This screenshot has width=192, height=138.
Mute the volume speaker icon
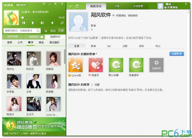tap(52, 23)
